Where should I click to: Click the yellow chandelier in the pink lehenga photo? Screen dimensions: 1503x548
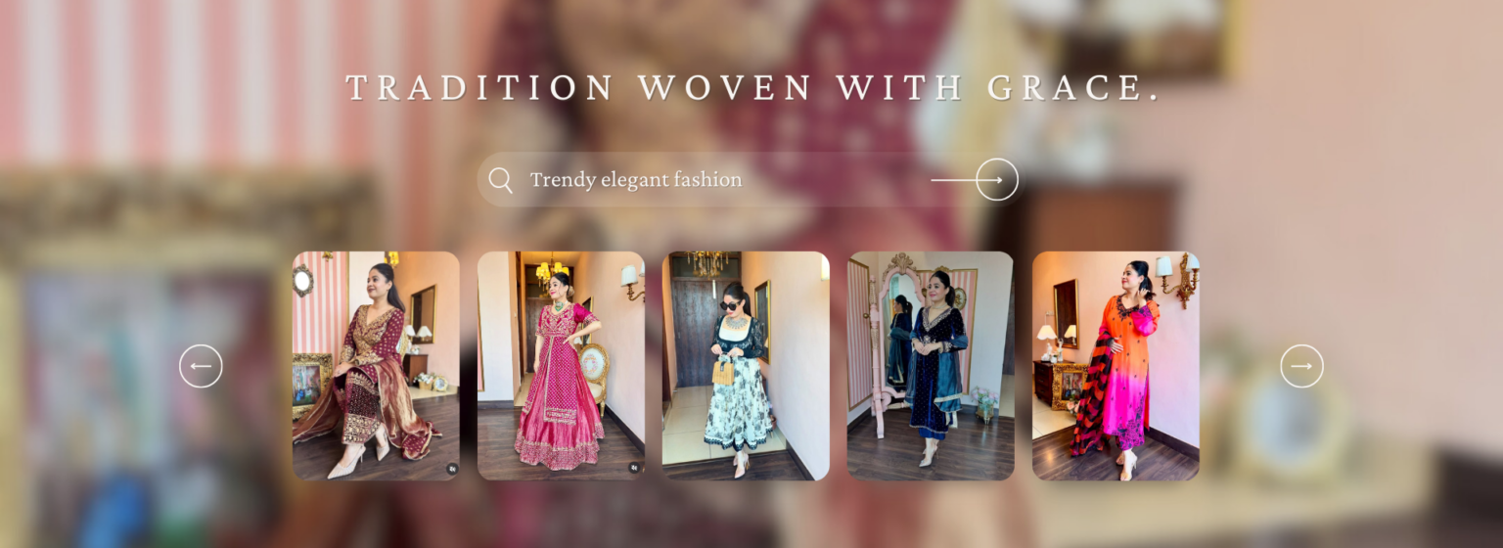(x=552, y=269)
